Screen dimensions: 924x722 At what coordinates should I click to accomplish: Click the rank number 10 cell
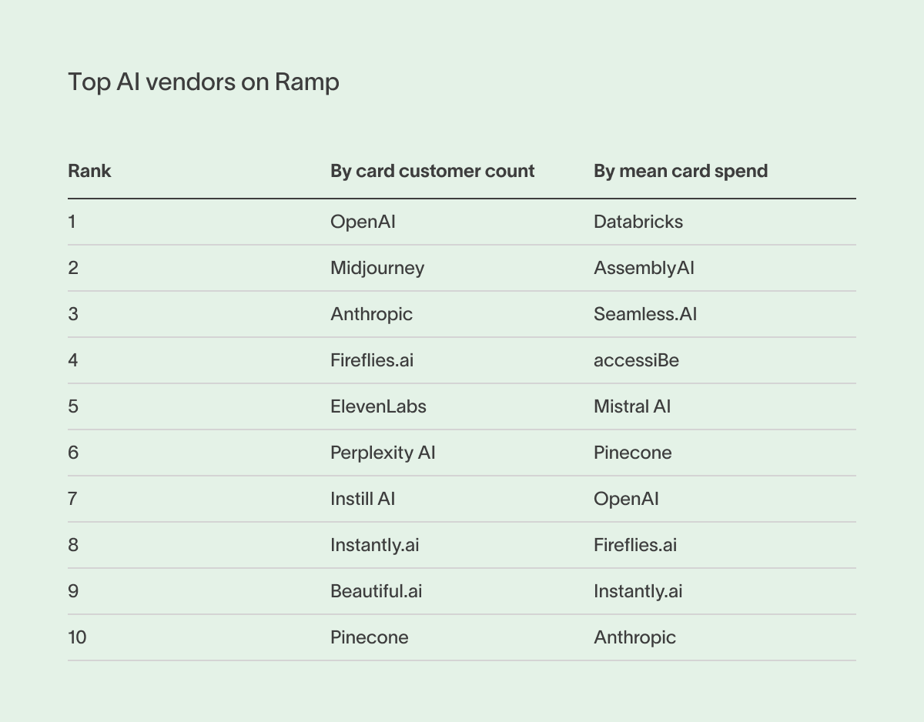click(x=77, y=637)
